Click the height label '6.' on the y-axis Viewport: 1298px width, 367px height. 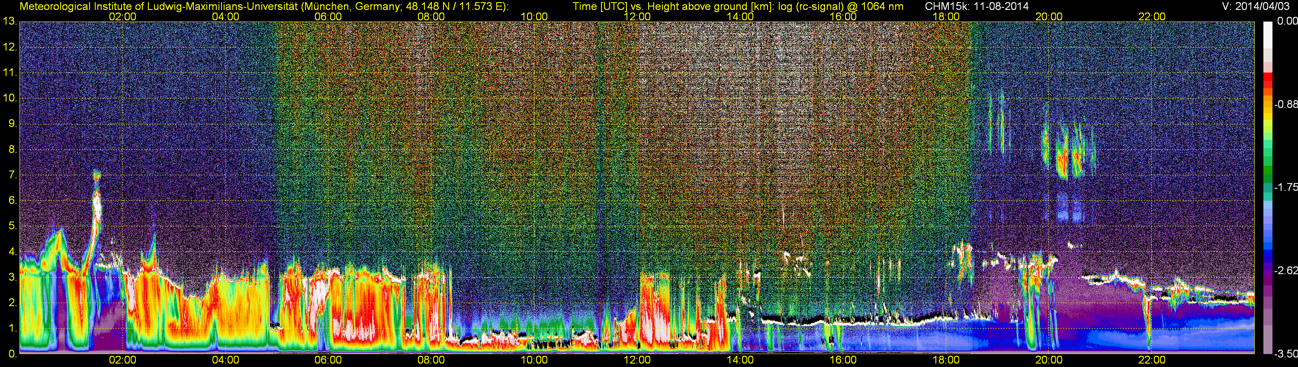point(12,201)
